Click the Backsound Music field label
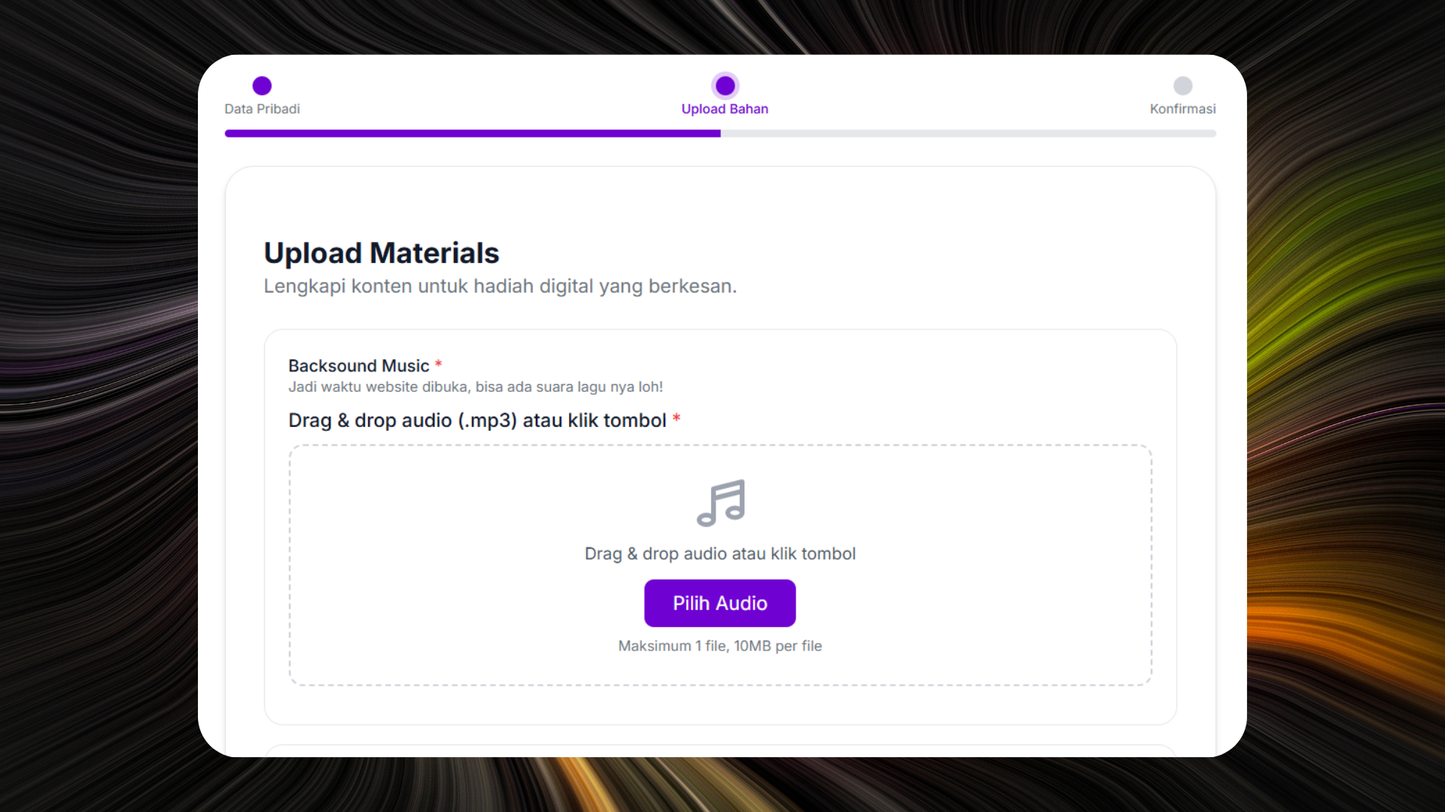The height and width of the screenshot is (812, 1445). (x=358, y=366)
